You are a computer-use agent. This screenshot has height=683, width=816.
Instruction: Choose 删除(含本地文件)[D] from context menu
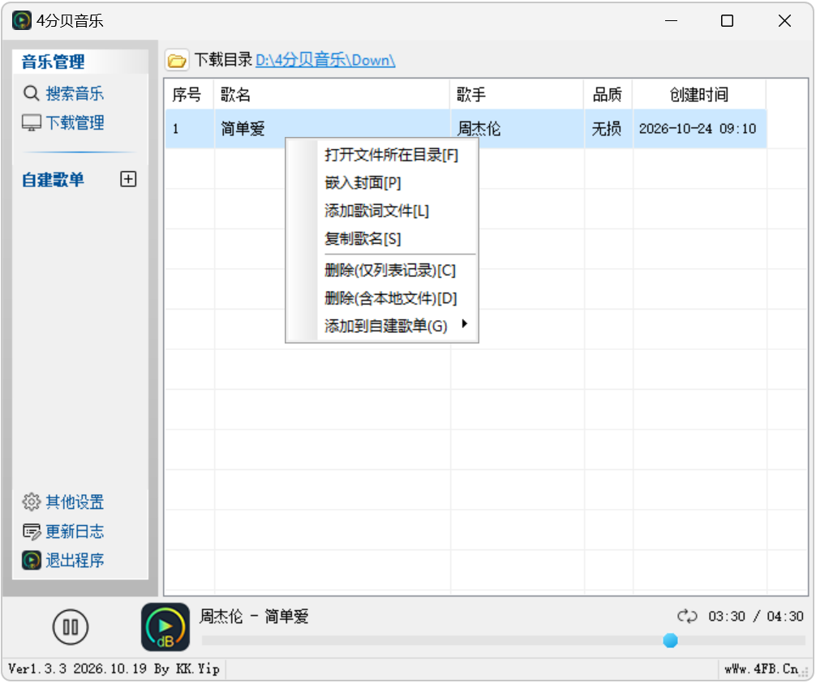point(390,298)
